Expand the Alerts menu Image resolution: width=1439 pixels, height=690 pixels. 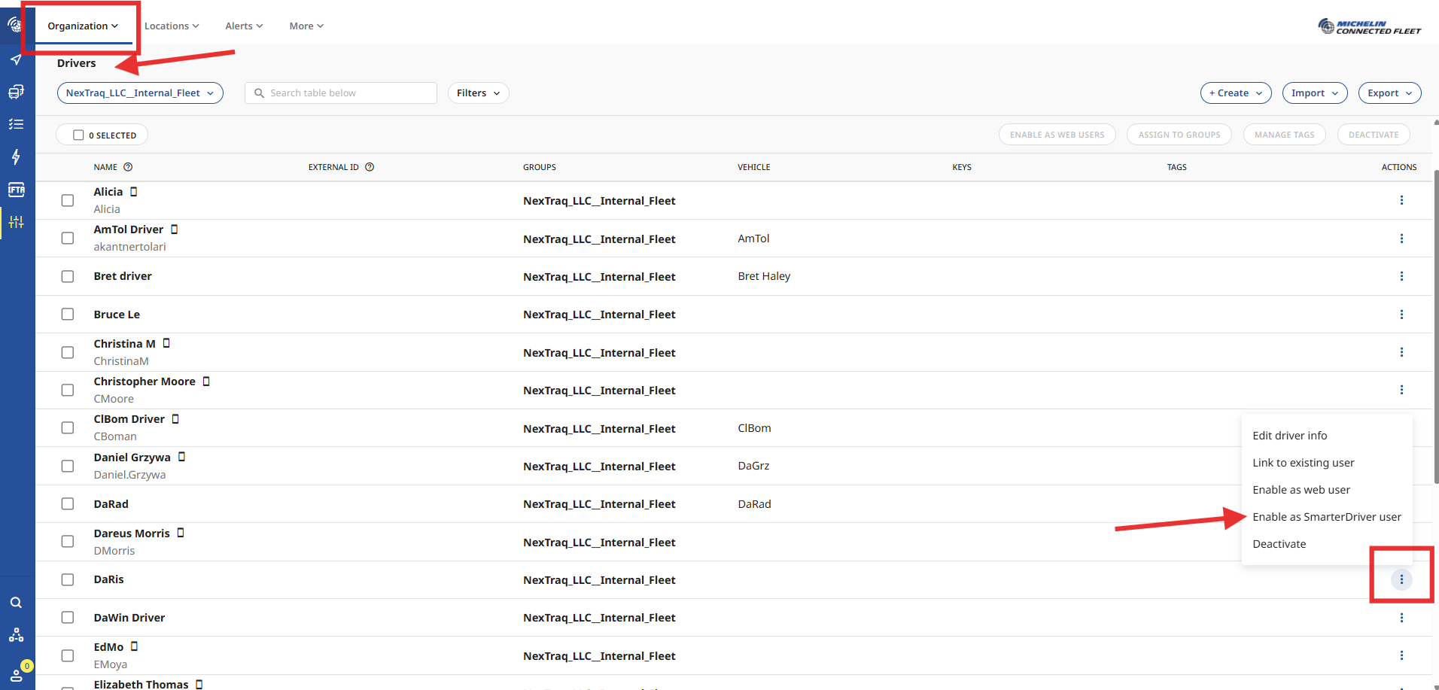[x=244, y=26]
